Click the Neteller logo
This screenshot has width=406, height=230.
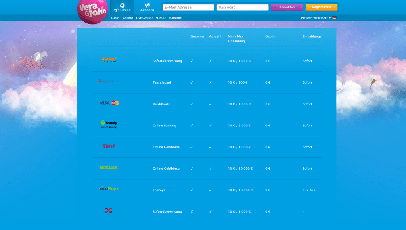point(109,167)
